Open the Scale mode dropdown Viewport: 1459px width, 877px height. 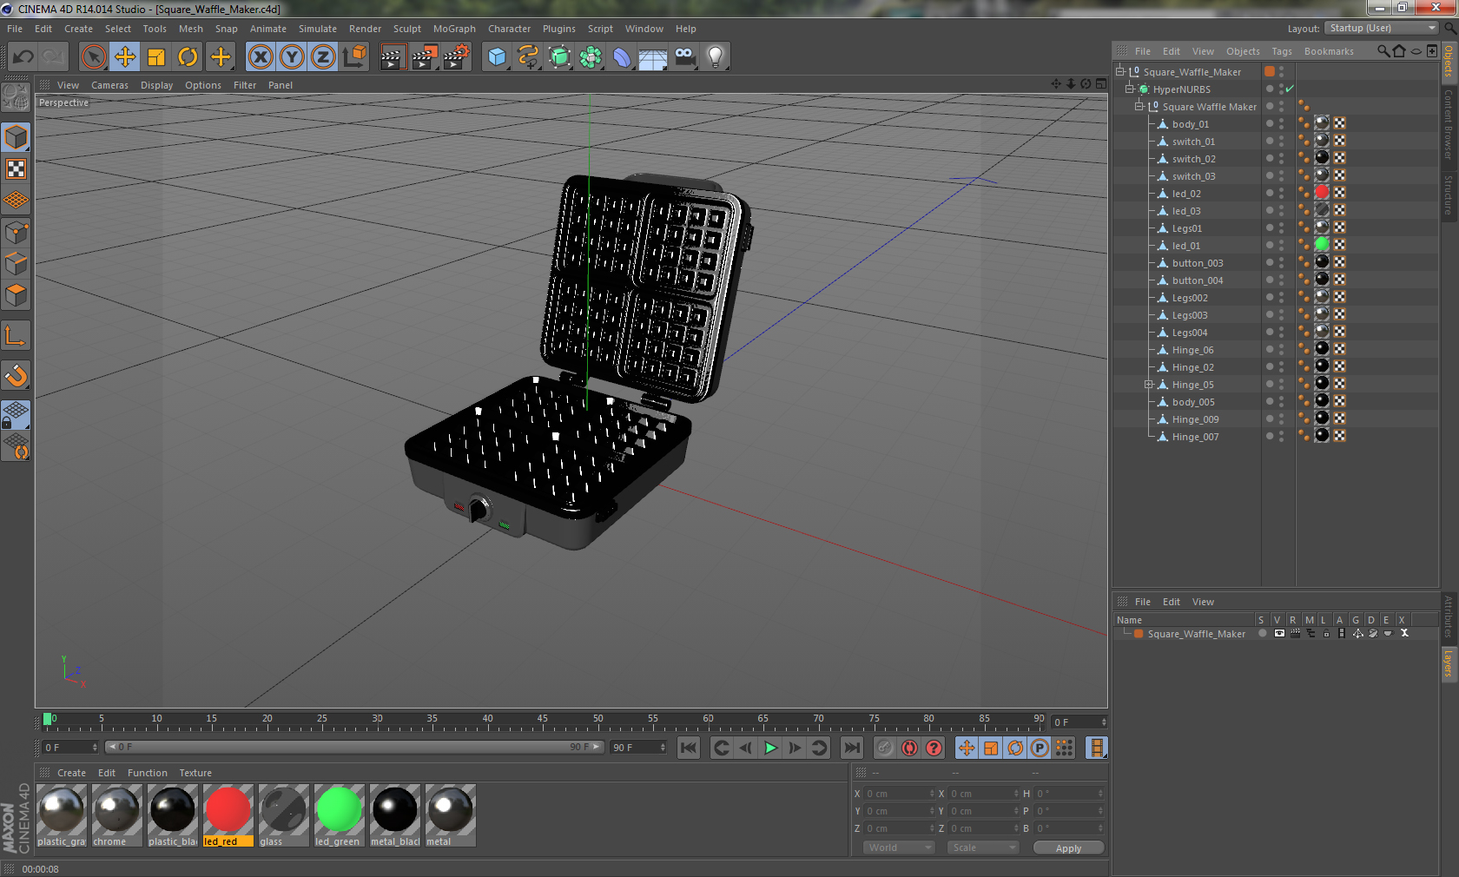[x=982, y=847]
